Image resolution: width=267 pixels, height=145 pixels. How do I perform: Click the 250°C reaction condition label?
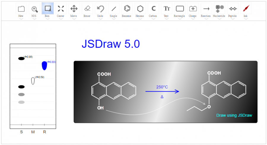tap(162, 87)
